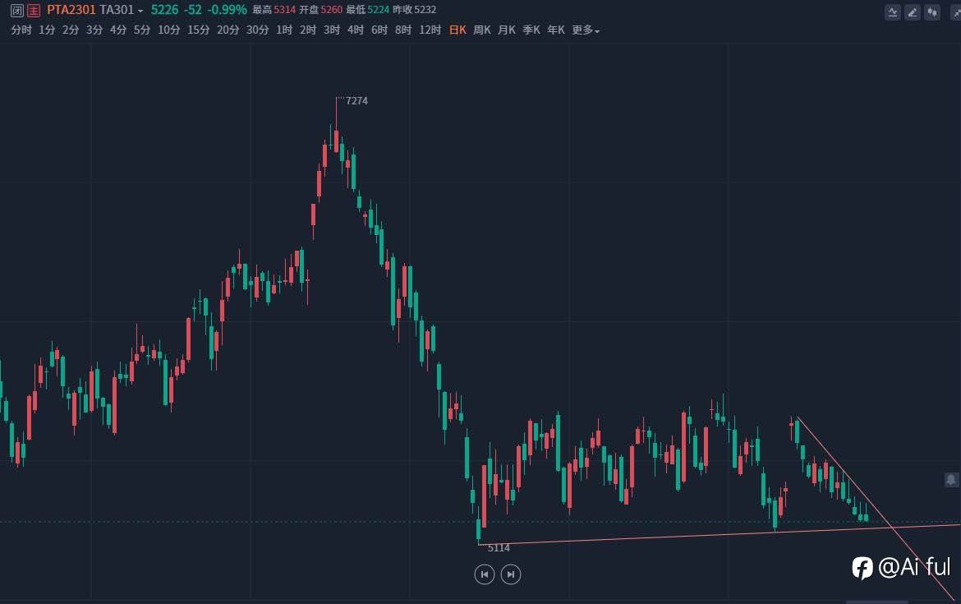Click the 5114 low price label
961x604 pixels.
[x=499, y=547]
